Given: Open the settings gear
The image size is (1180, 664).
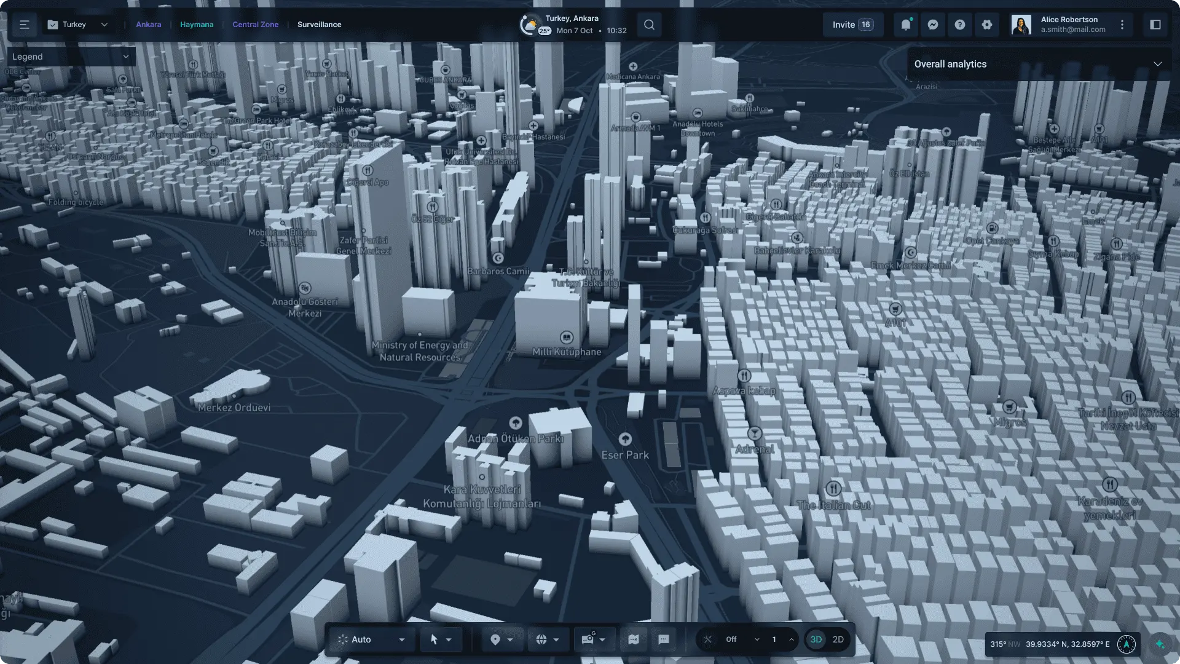Looking at the screenshot, I should pyautogui.click(x=986, y=25).
